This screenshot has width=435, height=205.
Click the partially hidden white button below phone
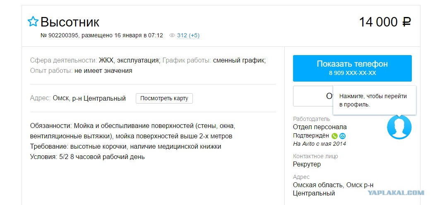313,96
